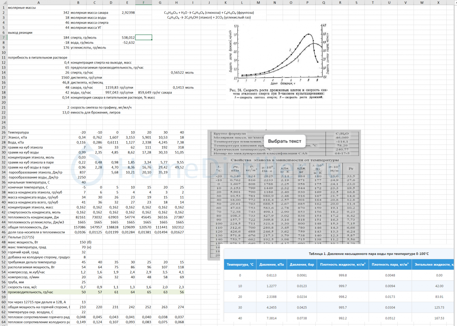Select cell with value 538,012

coord(127,37)
